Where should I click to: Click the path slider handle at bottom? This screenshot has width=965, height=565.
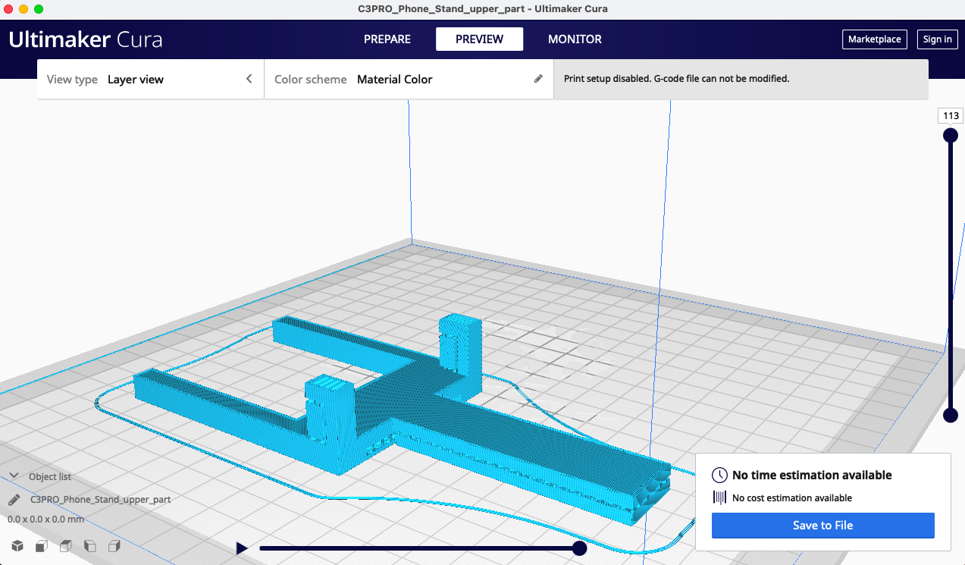(579, 548)
